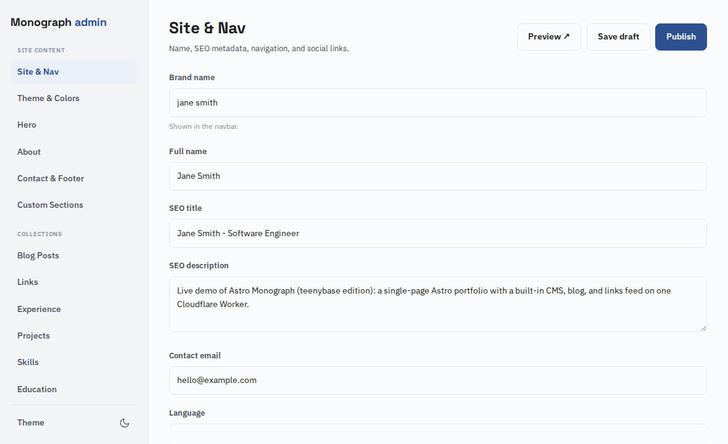728x444 pixels.
Task: Click into the SEO description textarea
Action: tap(438, 304)
